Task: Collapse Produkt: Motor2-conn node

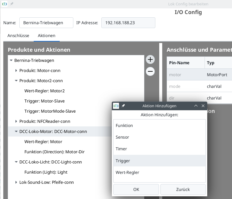Action: point(16,81)
